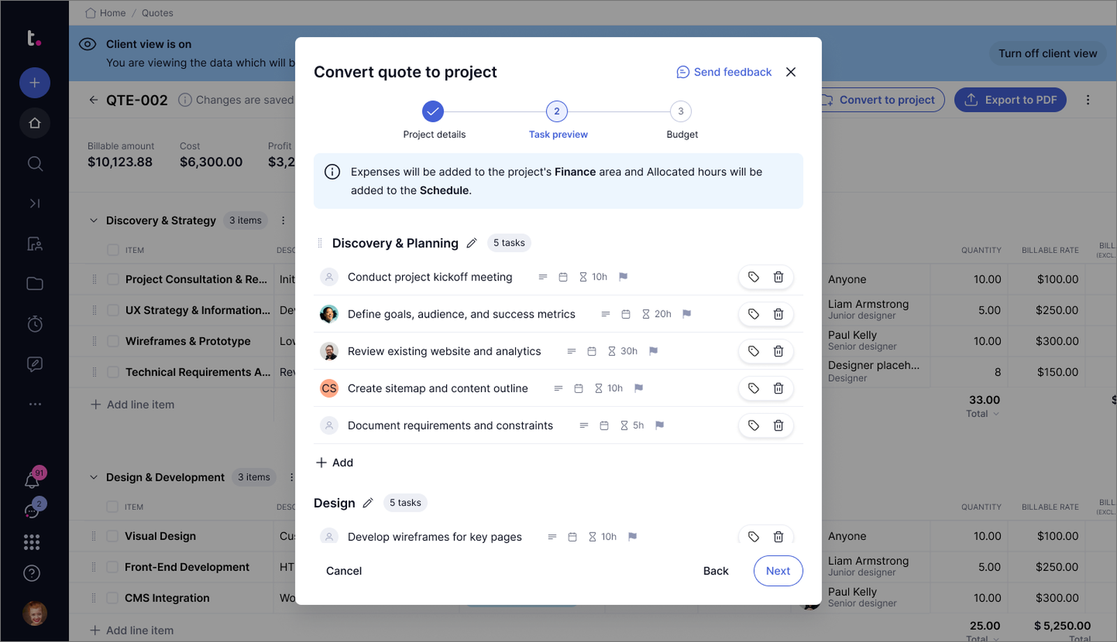This screenshot has height=642, width=1117.
Task: Click the pencil icon next to Design
Action: pyautogui.click(x=368, y=503)
